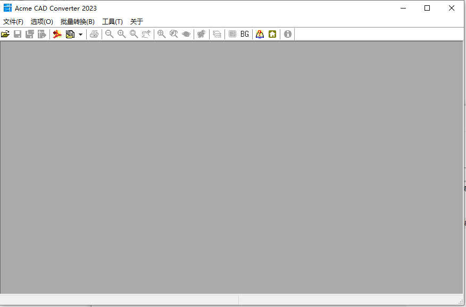Viewport: 466px width, 307px height.
Task: Toggle the BG background color button
Action: pos(245,34)
